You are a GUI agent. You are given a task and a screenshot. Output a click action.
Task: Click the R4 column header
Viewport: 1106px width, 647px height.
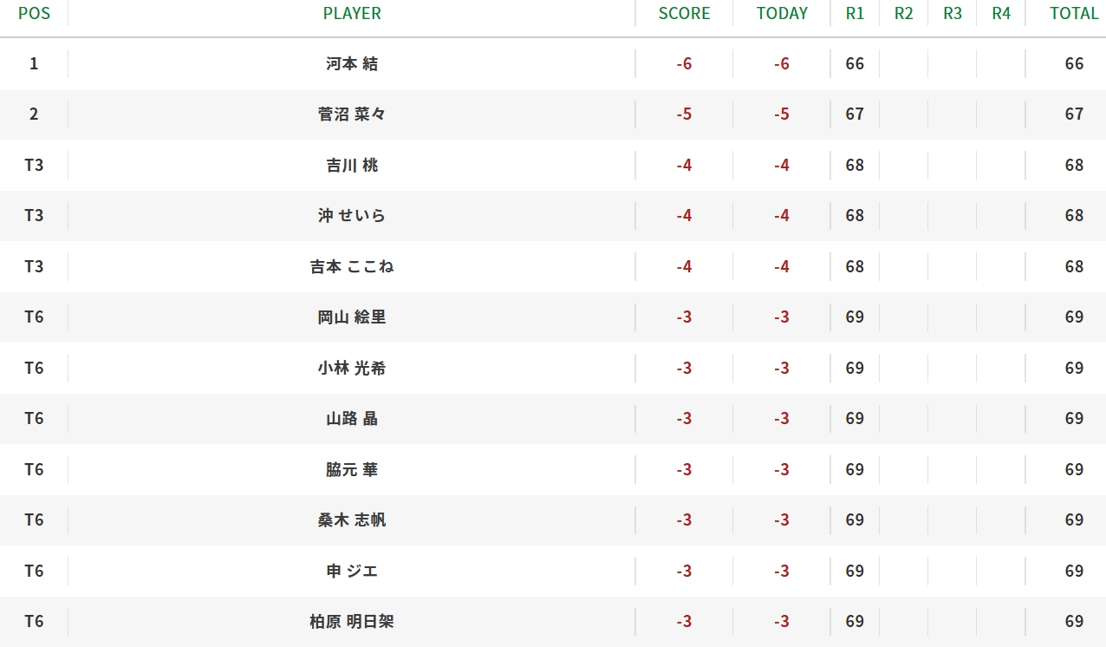tap(1001, 13)
